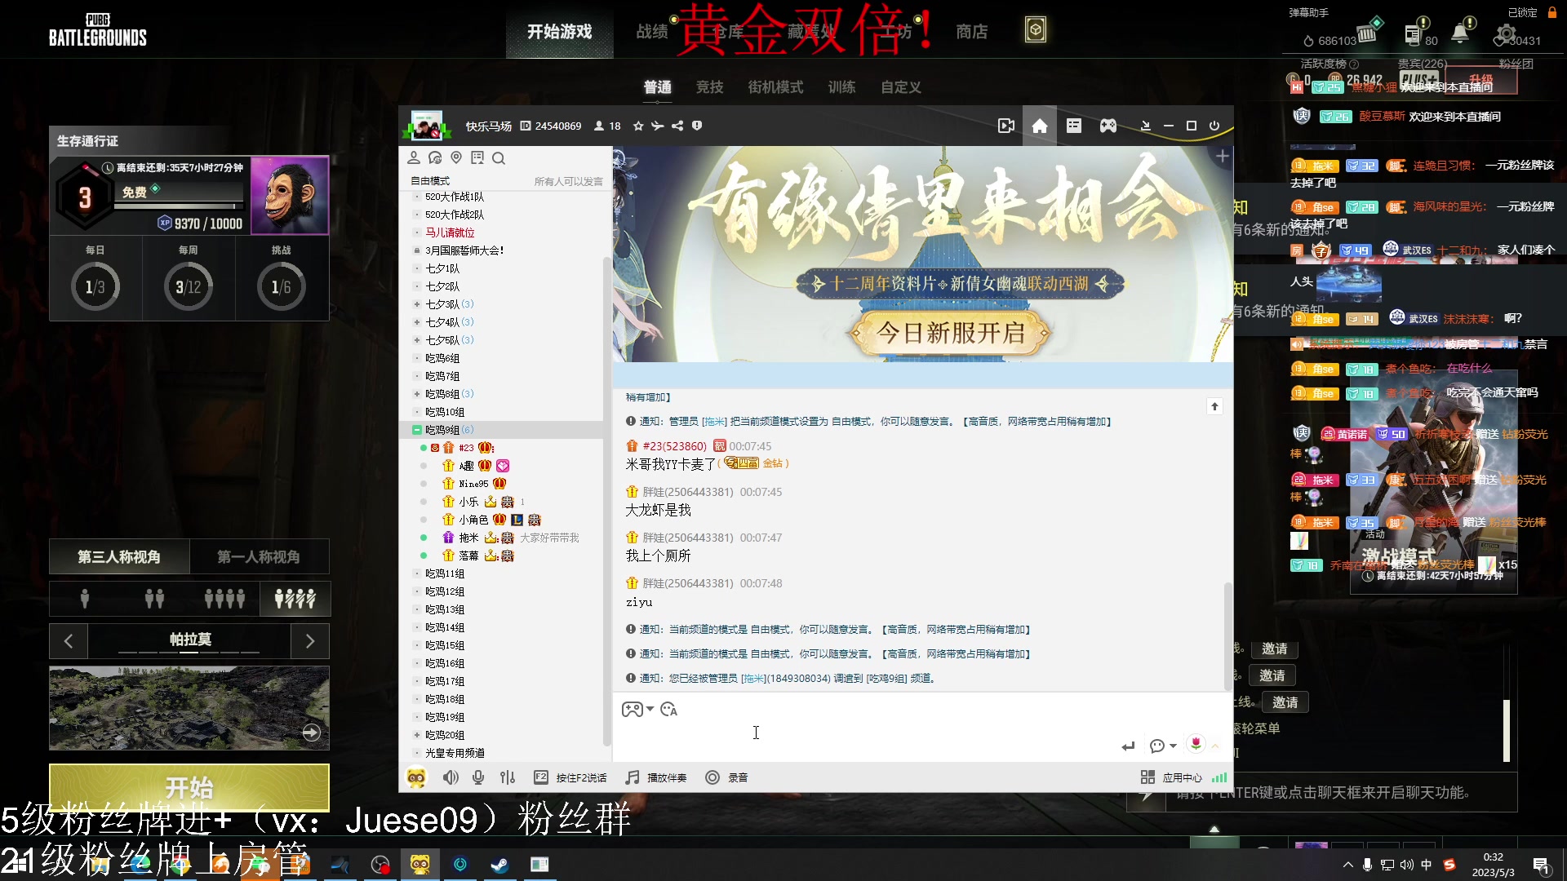The width and height of the screenshot is (1567, 881).
Task: Toggle the microphone in YY bottom bar
Action: 478,777
